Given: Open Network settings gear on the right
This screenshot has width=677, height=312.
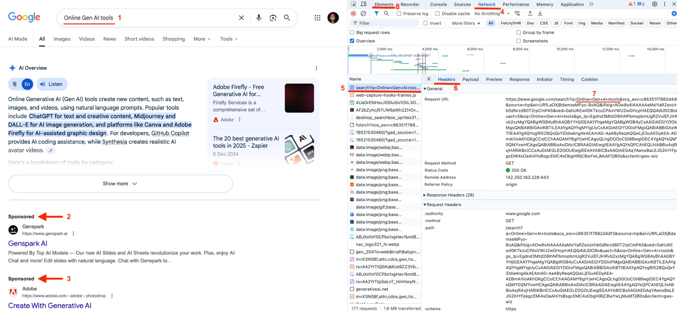Looking at the screenshot, I should 674,14.
